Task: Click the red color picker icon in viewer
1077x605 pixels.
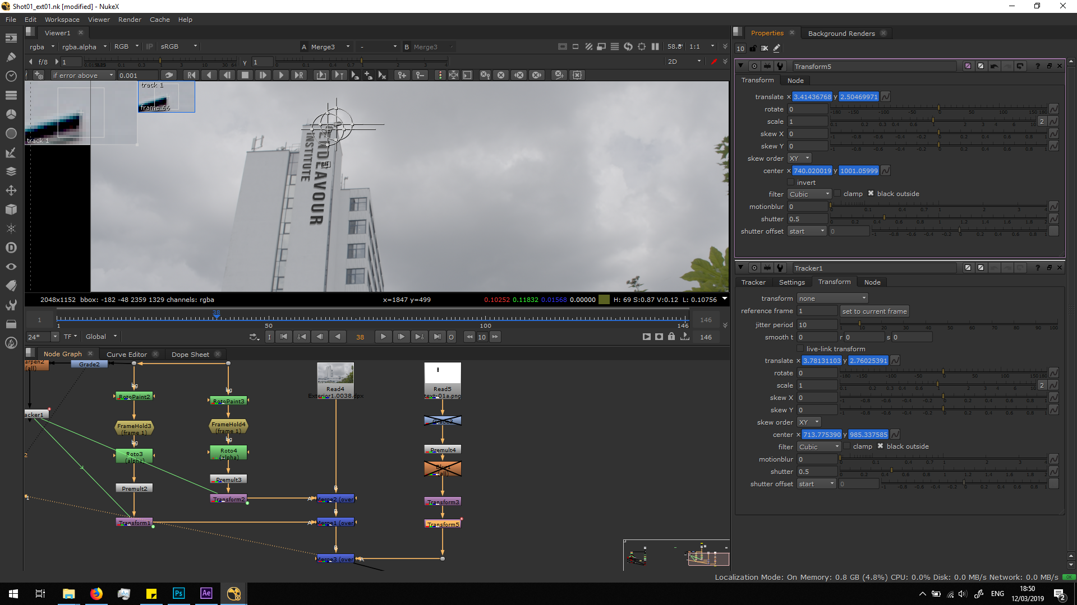Action: pyautogui.click(x=714, y=62)
